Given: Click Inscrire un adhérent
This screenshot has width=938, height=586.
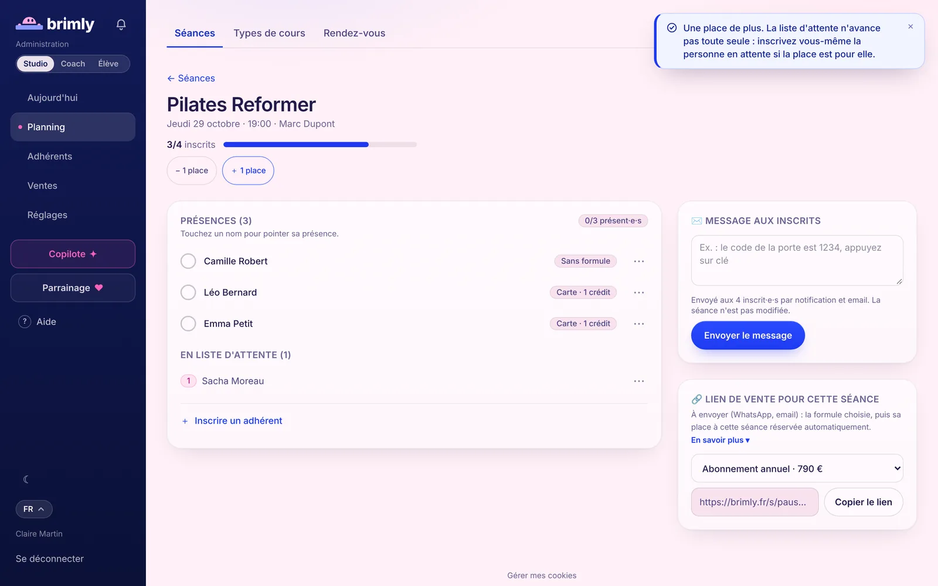Looking at the screenshot, I should click(232, 421).
